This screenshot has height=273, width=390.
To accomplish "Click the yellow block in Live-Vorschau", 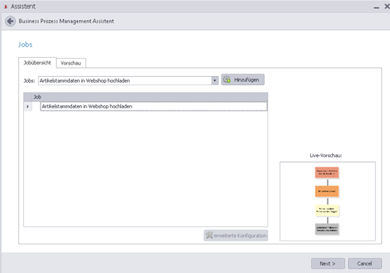I will point(327,211).
